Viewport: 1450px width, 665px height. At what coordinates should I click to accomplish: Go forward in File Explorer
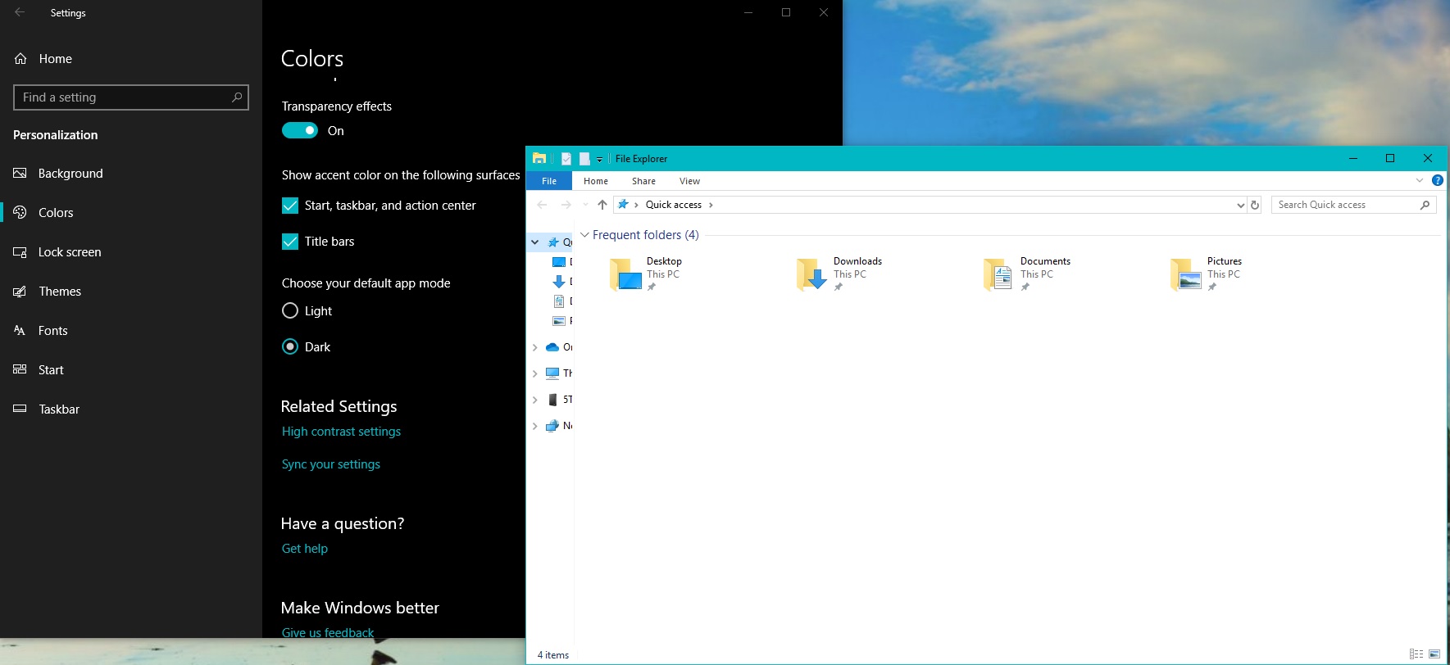pos(566,205)
